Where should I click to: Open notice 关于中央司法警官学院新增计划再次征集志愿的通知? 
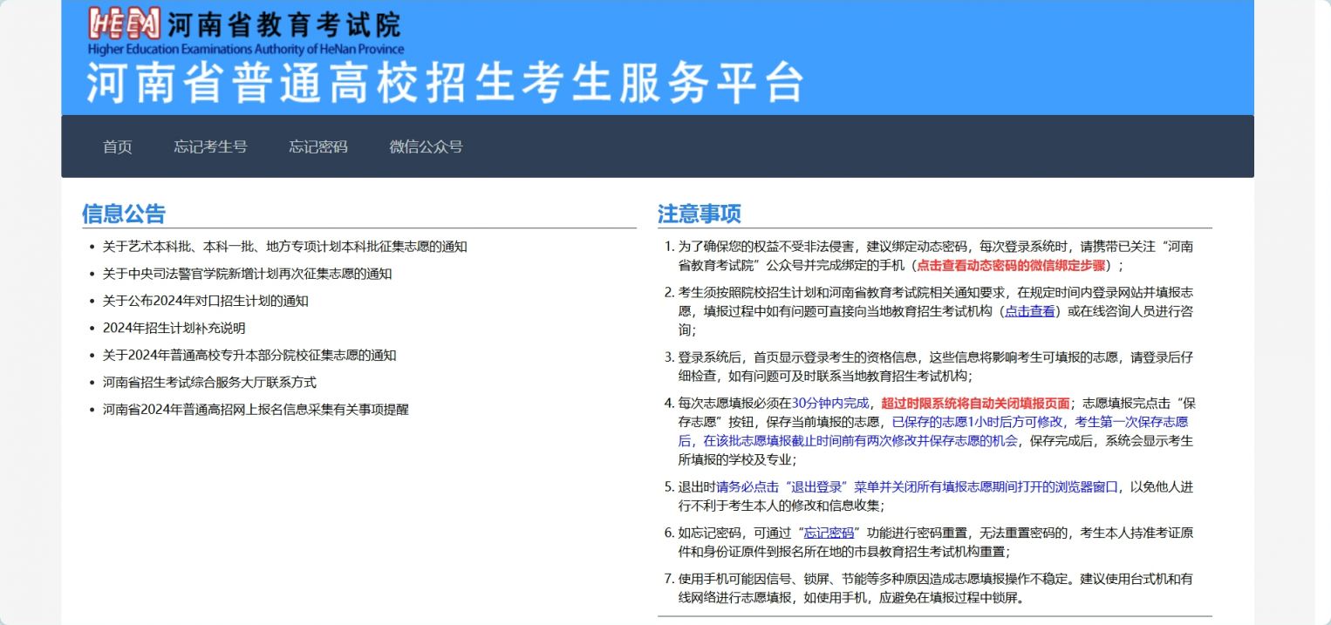pyautogui.click(x=248, y=274)
